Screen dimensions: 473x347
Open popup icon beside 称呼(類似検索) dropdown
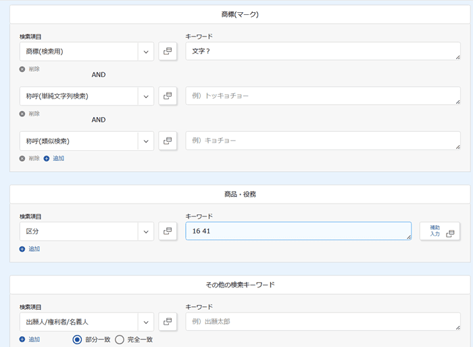(168, 141)
